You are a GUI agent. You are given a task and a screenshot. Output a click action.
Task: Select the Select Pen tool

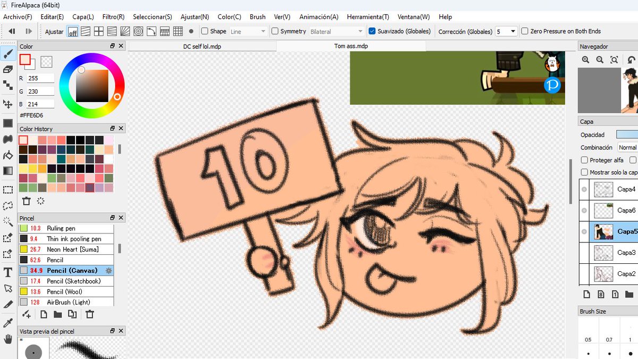tap(8, 237)
